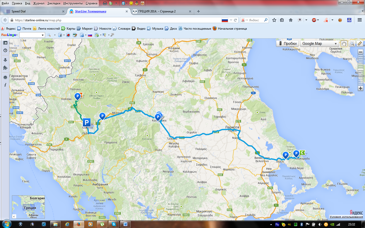Click the map zoom-out minus button
The width and height of the screenshot is (365, 228).
pos(360,52)
